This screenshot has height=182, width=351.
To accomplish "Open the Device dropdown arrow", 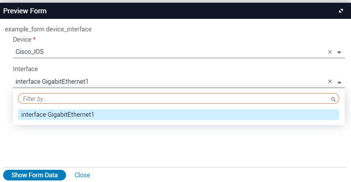I will 339,52.
